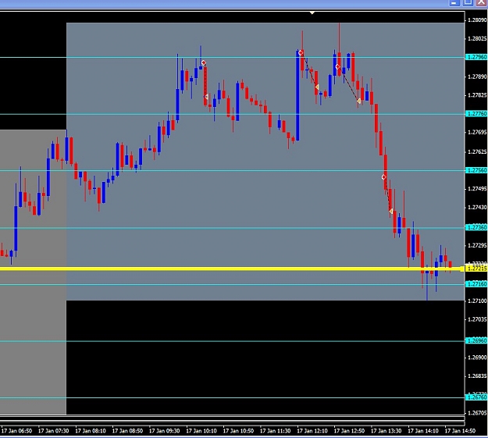488x438 pixels.
Task: Click the cyan 1.26760 price label
Action: tap(476, 397)
